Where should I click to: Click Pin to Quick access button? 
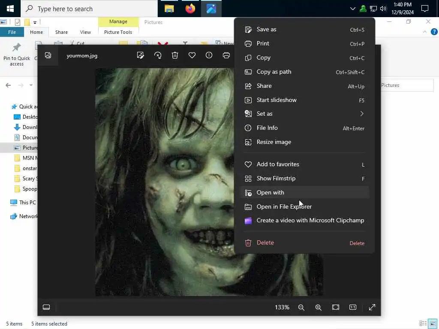[x=17, y=55]
